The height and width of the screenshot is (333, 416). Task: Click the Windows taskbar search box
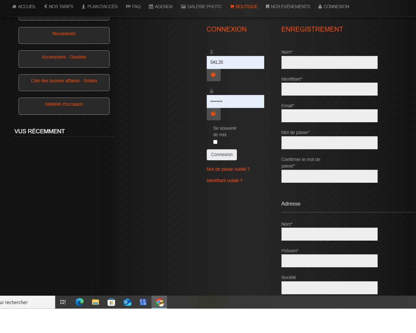(x=27, y=302)
